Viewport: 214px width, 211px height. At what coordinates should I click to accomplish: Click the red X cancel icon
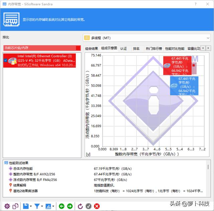click(x=97, y=206)
